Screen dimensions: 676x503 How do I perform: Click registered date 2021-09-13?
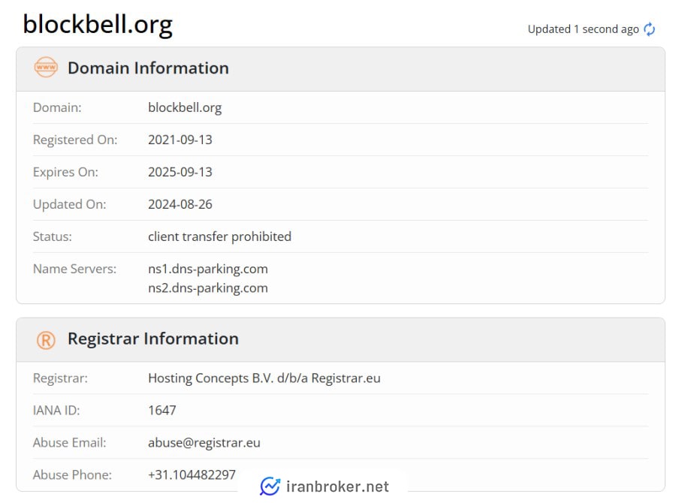[180, 140]
